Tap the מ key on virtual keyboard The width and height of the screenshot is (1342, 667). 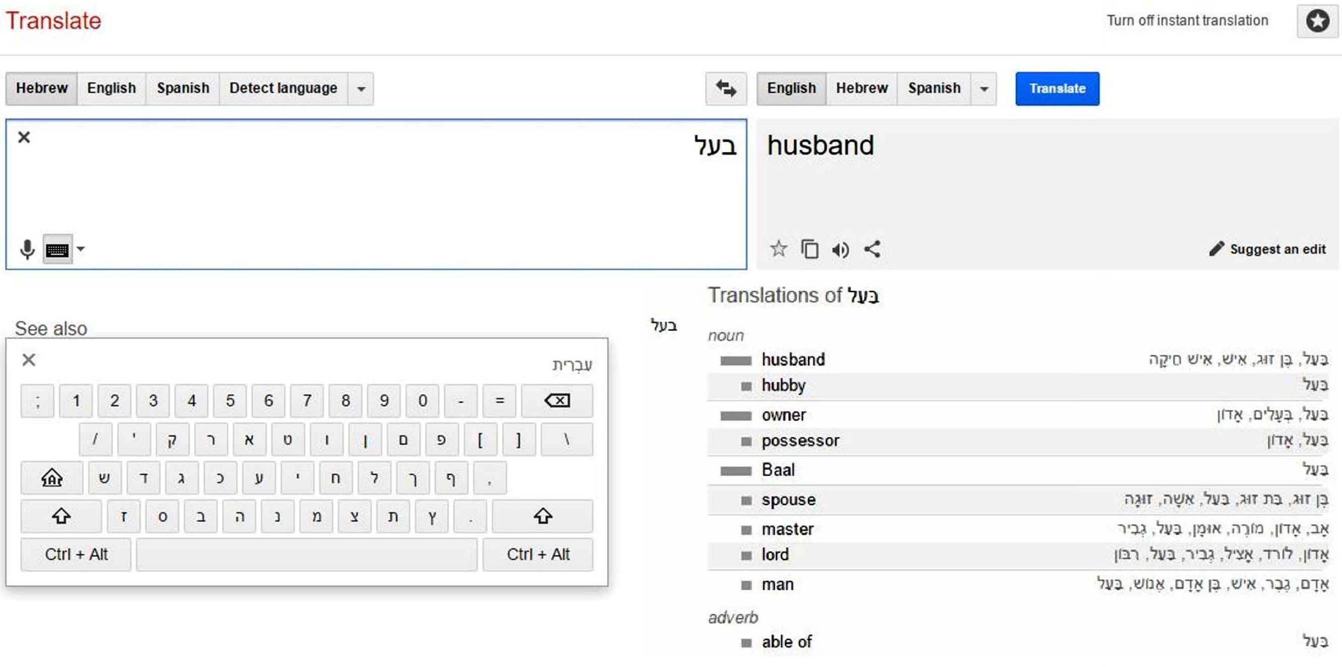(316, 516)
